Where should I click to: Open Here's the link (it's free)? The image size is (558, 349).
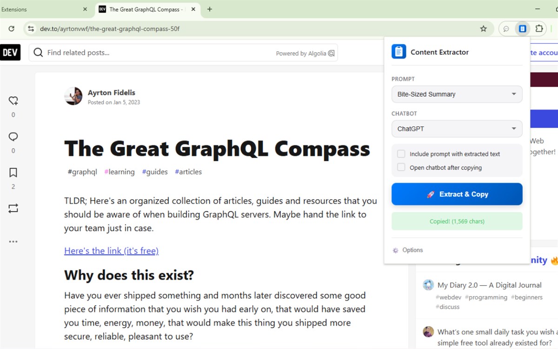(112, 251)
